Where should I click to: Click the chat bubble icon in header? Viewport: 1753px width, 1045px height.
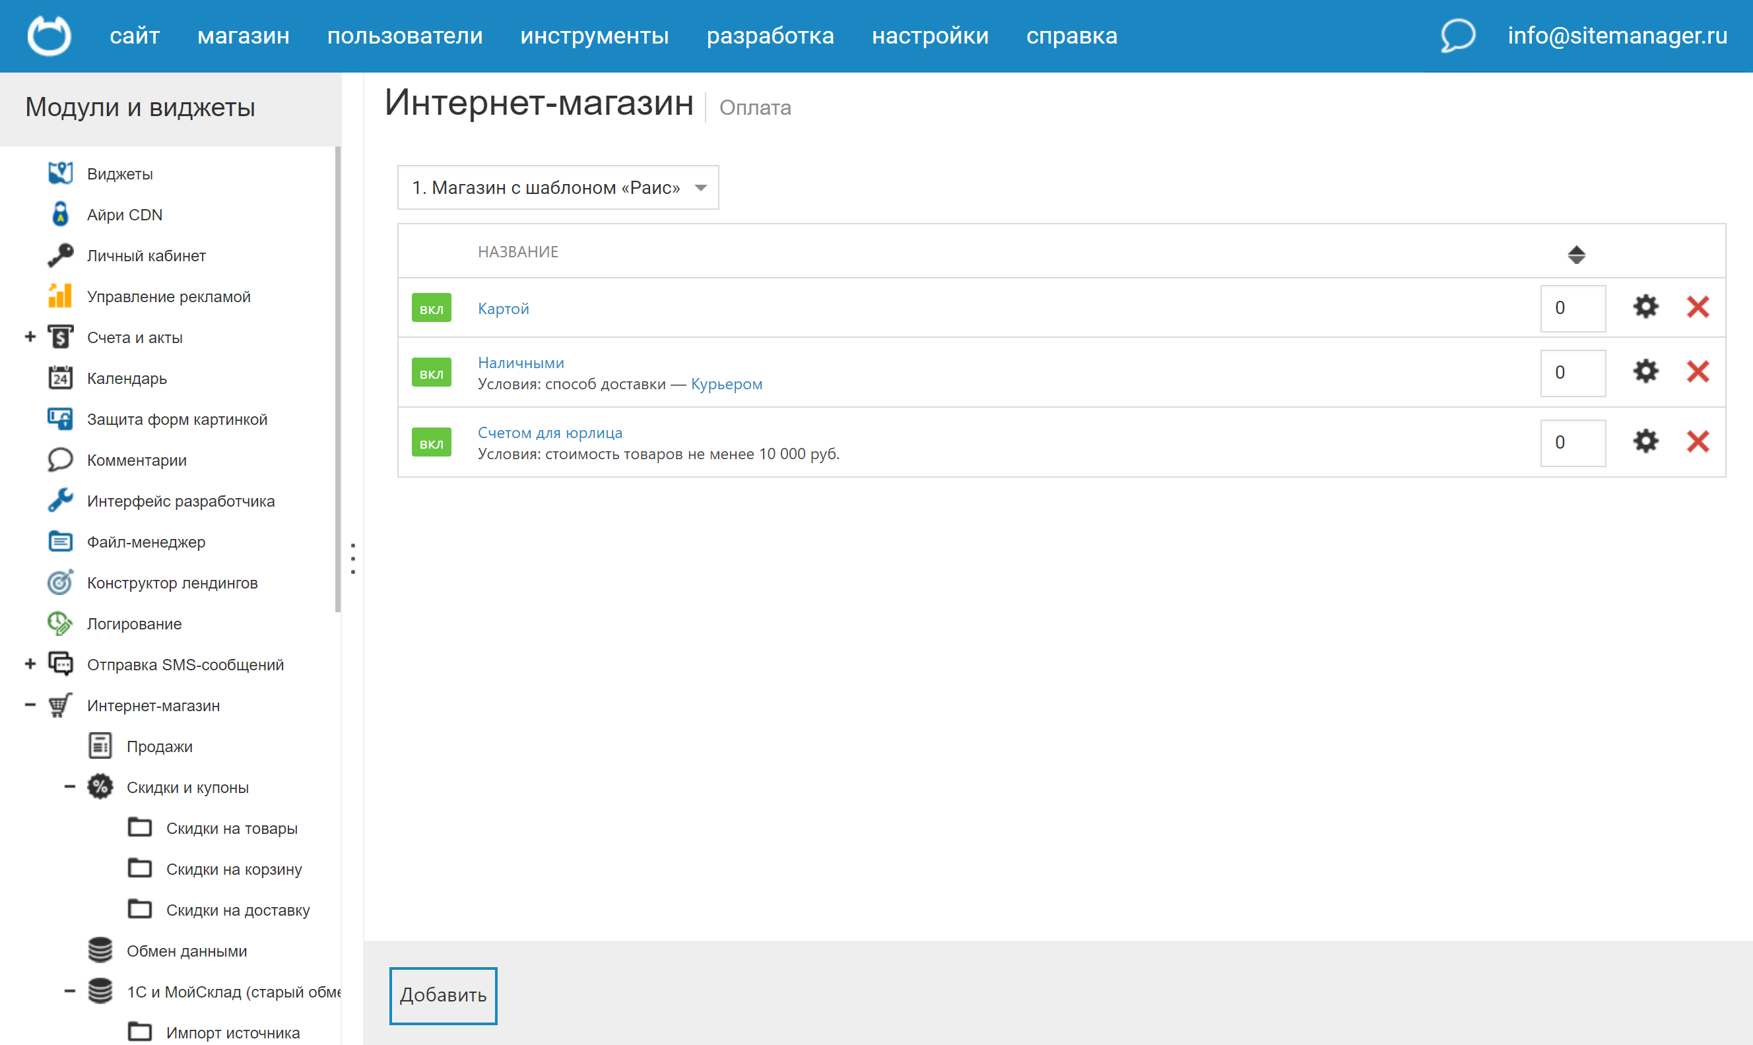1457,35
